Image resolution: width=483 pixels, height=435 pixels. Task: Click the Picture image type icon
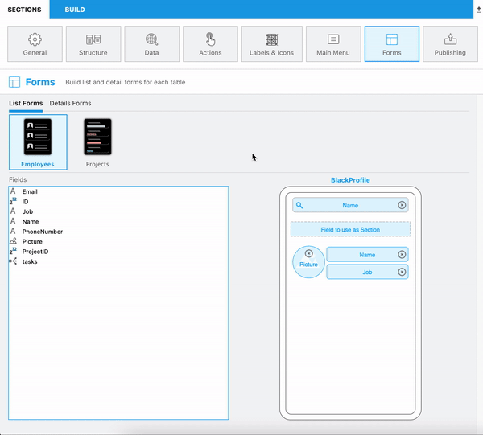(x=13, y=241)
